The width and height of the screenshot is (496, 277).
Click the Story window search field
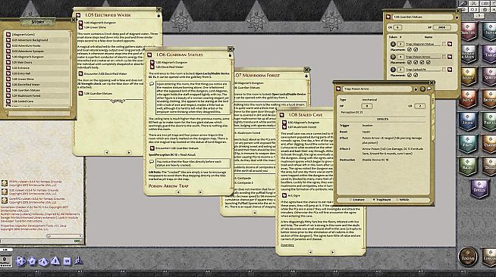click(39, 114)
